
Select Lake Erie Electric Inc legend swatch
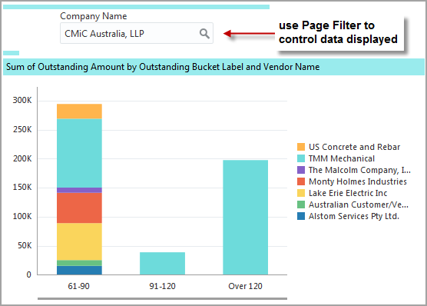tap(300, 193)
